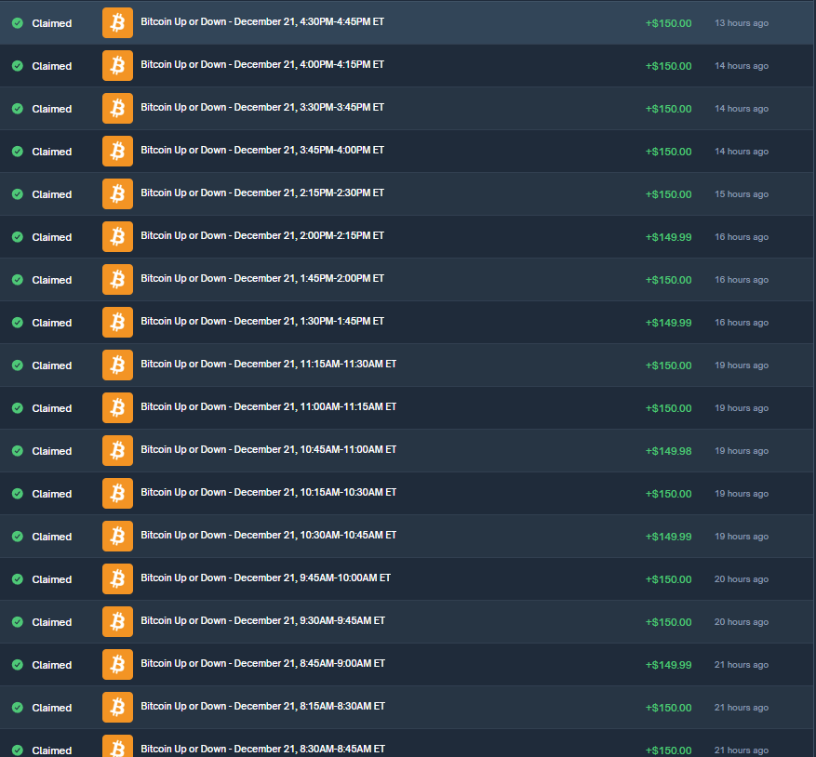This screenshot has height=757, width=816.
Task: Click Bitcoin icon for 1:30PM-1:45PM market
Action: [x=117, y=322]
